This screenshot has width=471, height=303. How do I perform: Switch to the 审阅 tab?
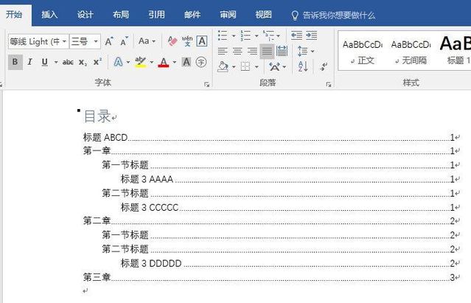[228, 15]
